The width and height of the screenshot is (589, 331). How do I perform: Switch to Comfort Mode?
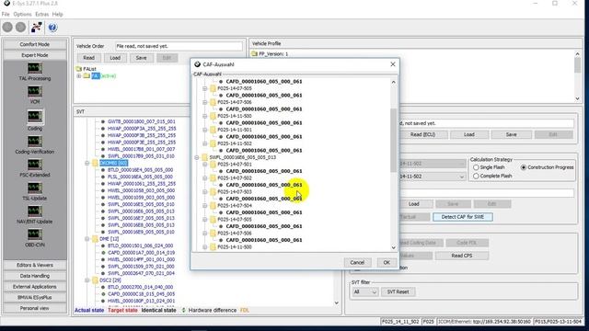[x=35, y=44]
